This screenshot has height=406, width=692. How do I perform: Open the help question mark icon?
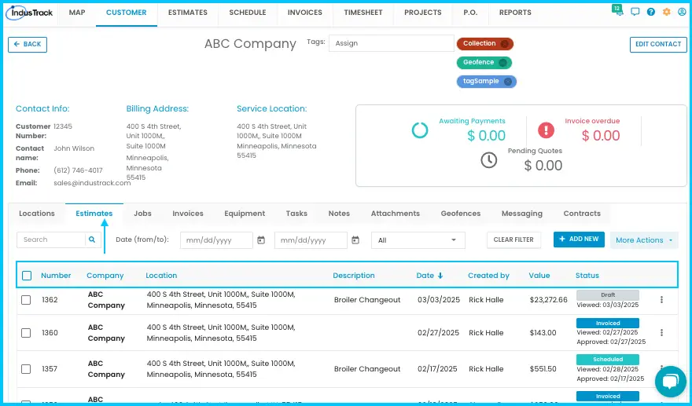tap(651, 12)
